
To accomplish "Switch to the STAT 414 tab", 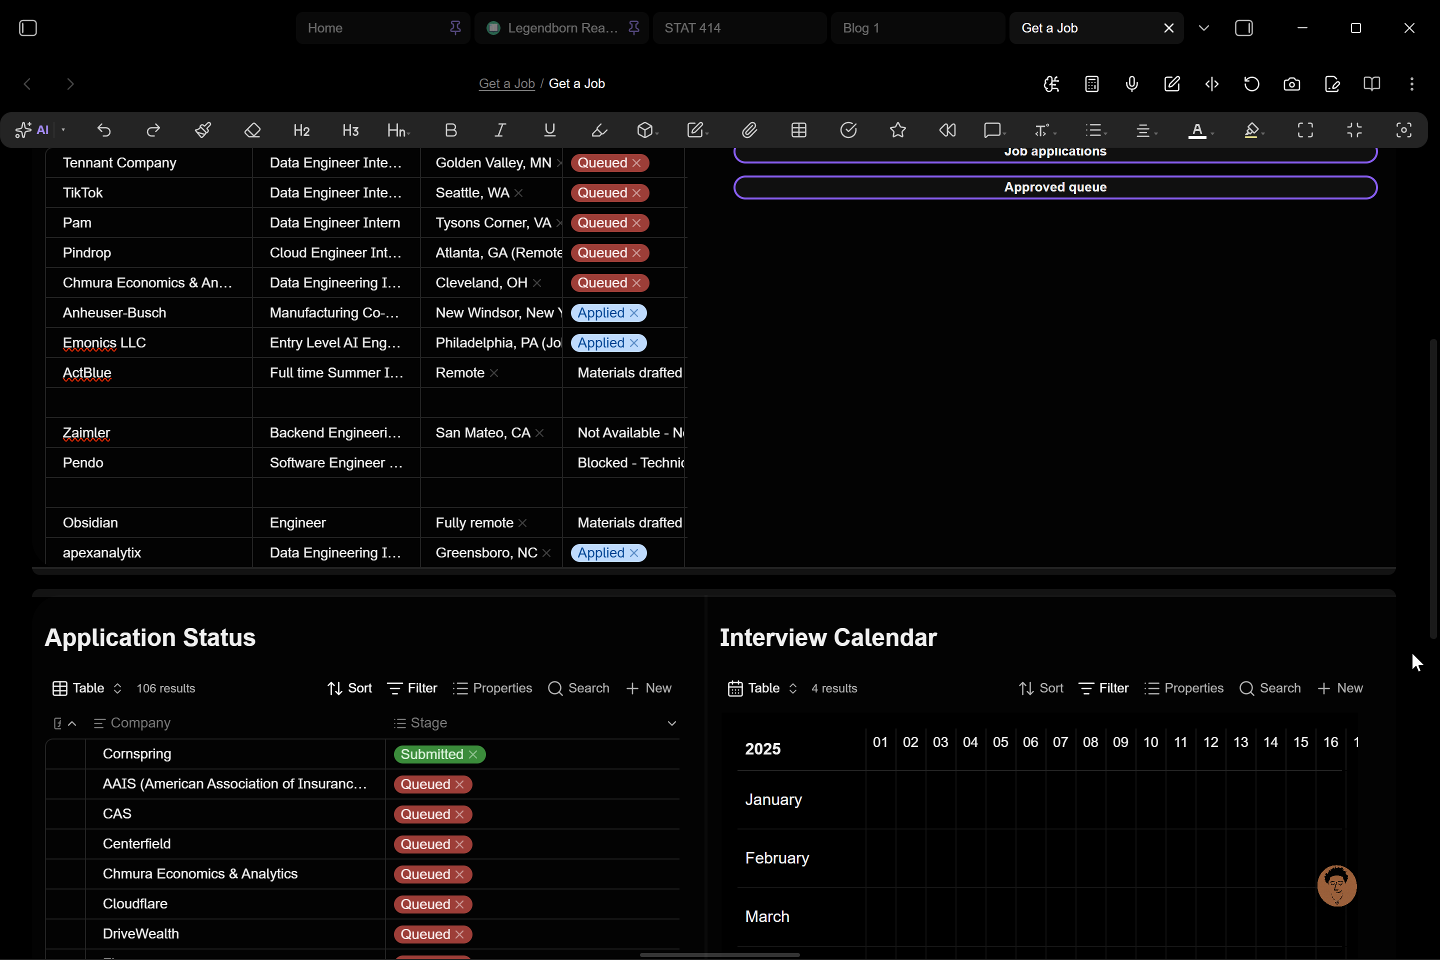I will coord(739,28).
